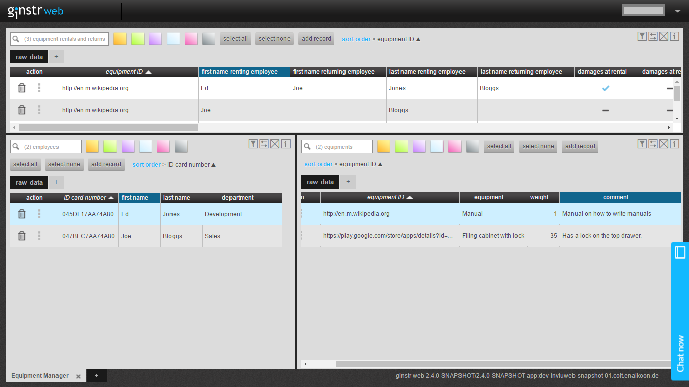Add a record to the equipments table
This screenshot has width=689, height=387.
(580, 146)
